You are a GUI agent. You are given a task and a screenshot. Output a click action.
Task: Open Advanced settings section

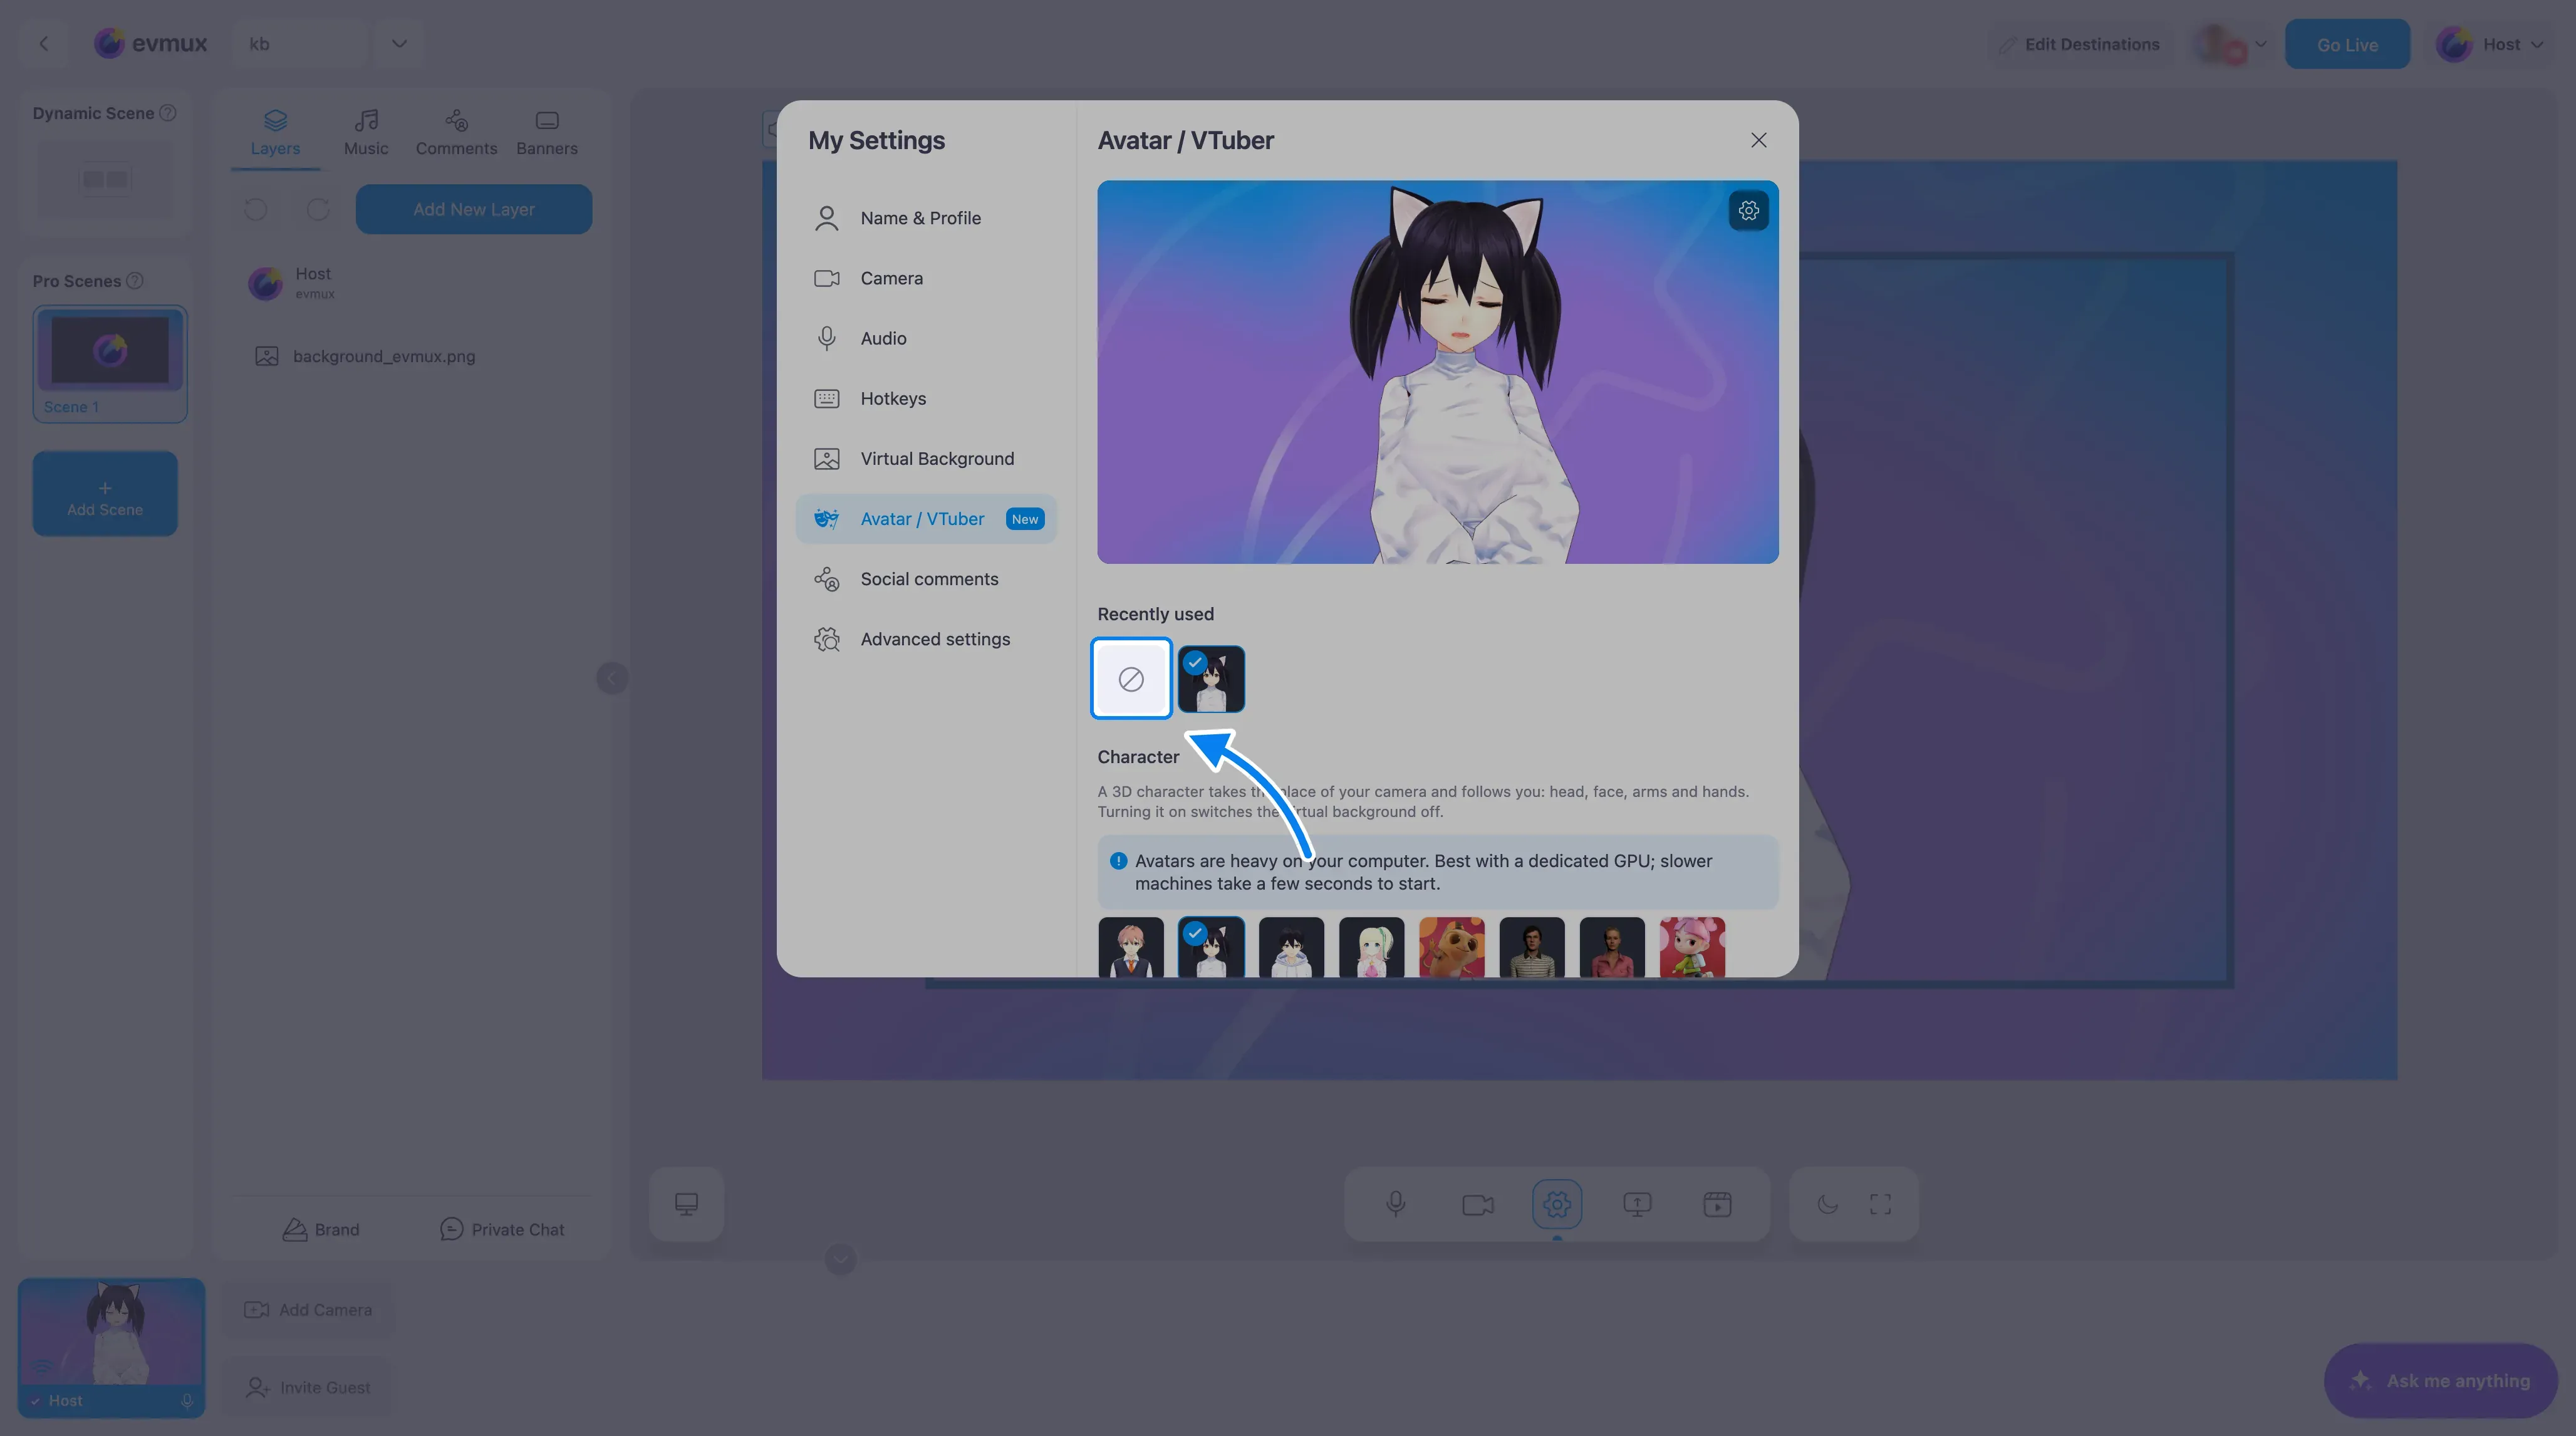coord(926,639)
